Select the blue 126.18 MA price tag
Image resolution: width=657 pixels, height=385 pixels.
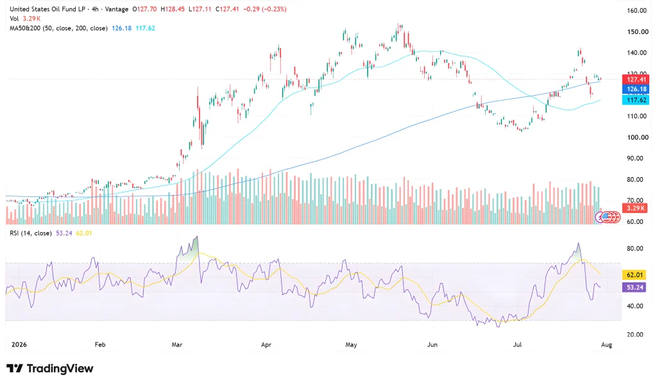(636, 89)
